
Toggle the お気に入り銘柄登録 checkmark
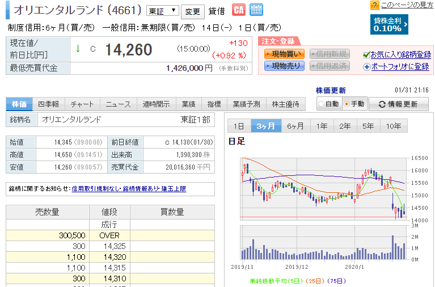(x=366, y=55)
